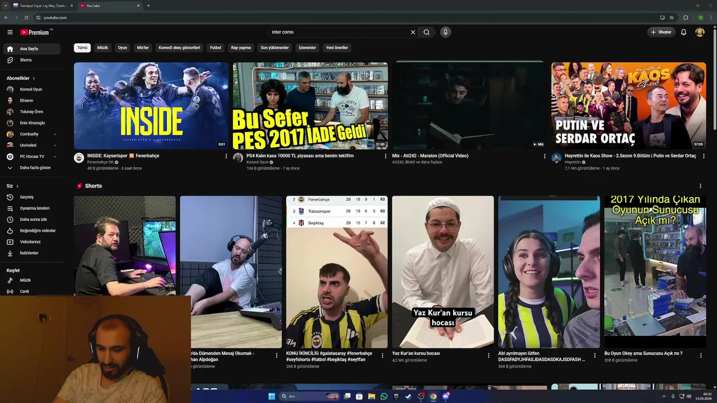
Task: Select the Yeni öneriler chip
Action: pyautogui.click(x=337, y=48)
